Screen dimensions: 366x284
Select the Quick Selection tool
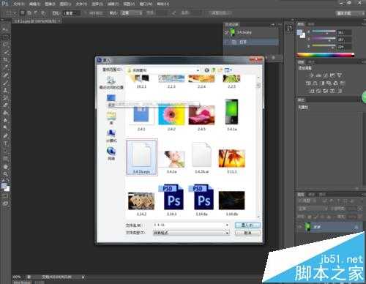5,52
